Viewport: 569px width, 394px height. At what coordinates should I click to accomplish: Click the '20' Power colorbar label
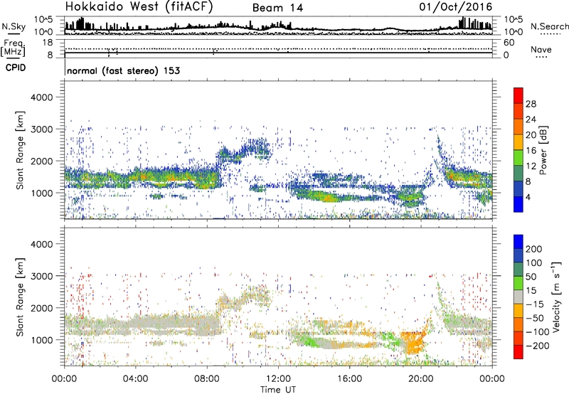pos(531,135)
